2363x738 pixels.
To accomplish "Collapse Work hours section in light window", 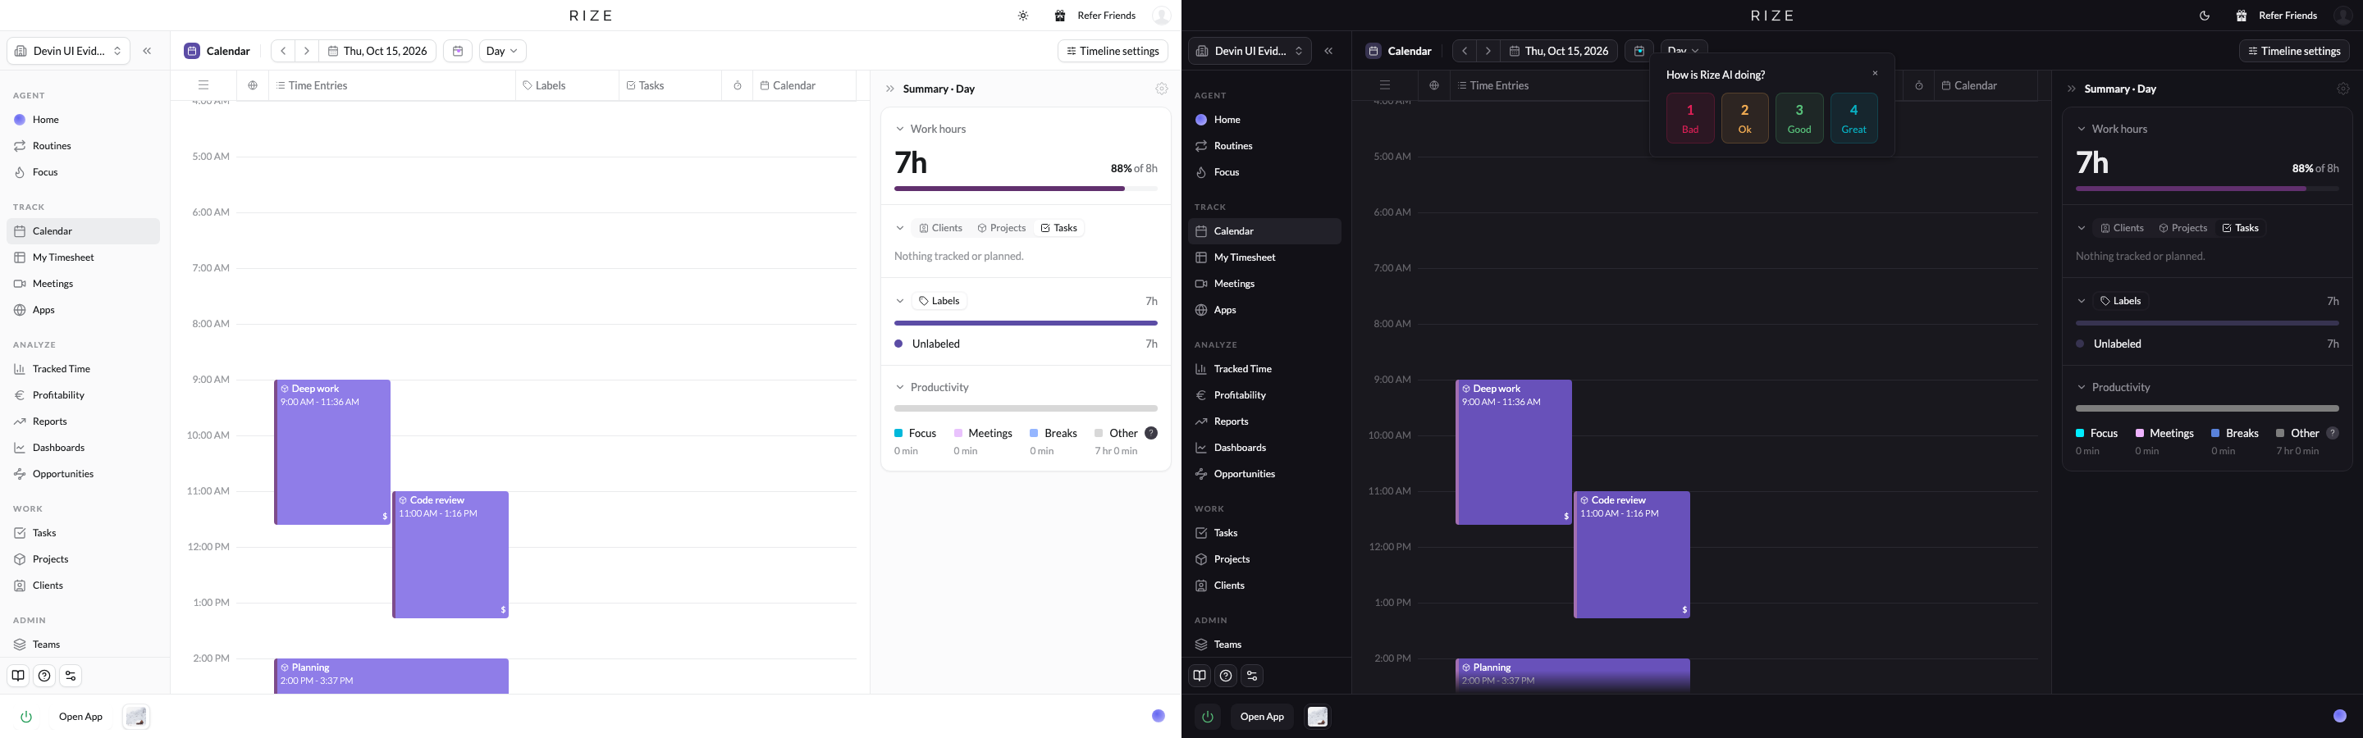I will click(900, 130).
